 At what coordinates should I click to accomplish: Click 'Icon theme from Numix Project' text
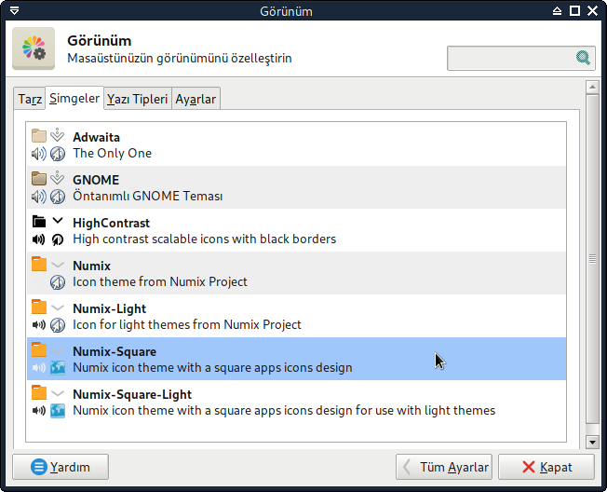coord(160,282)
